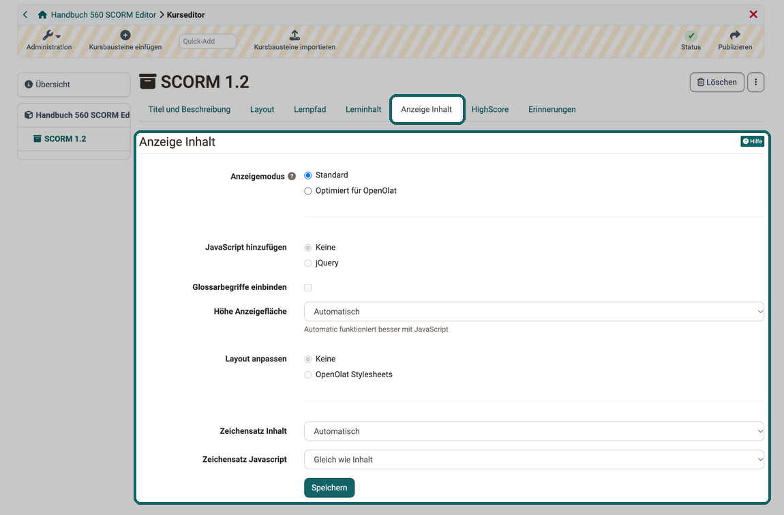Open the Hilfe help badge
Screen dimensions: 784x515
tap(753, 141)
